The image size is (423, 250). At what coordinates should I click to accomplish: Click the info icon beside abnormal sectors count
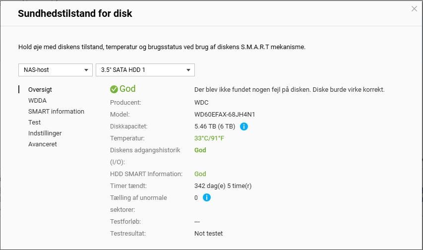pyautogui.click(x=207, y=198)
